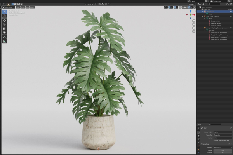The image size is (233, 155).
Task: Hide the Zagg_Selloum_Philodendron plant object
Action: (x=231, y=28)
